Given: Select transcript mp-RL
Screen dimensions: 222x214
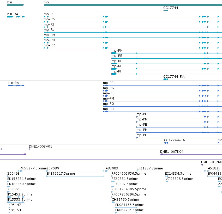Looking at the screenshot, I should (x=133, y=32).
